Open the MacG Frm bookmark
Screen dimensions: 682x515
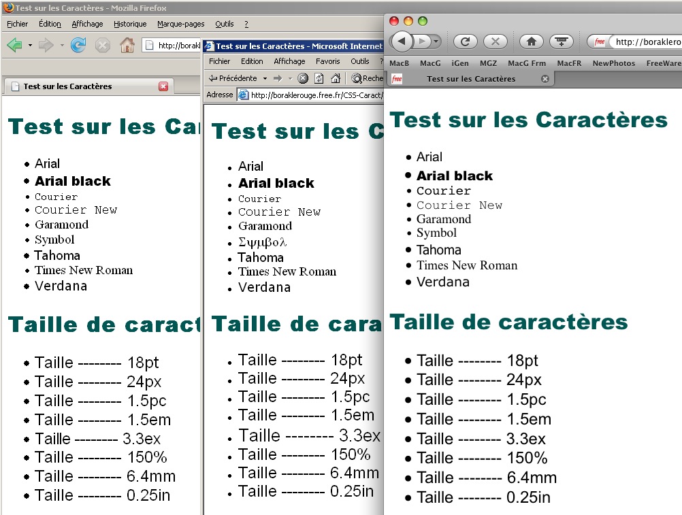pos(527,63)
